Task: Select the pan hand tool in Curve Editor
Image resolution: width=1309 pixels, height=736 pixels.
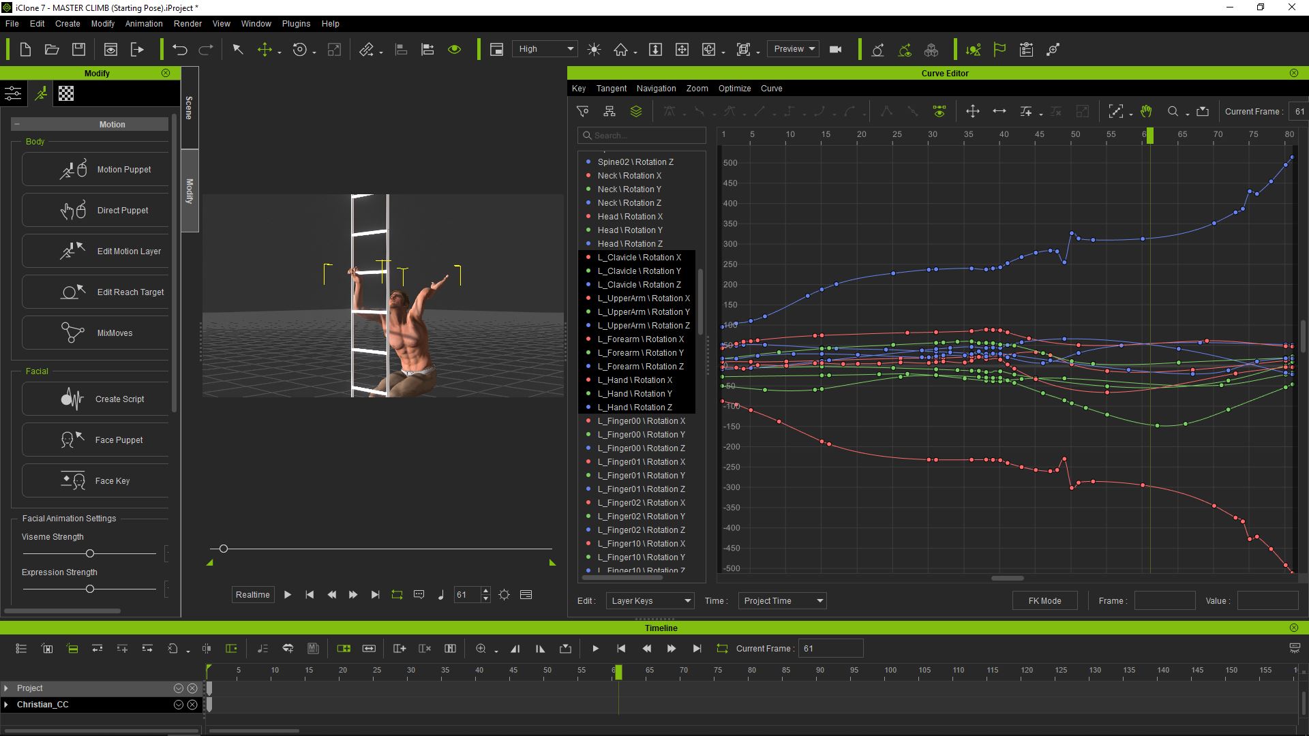Action: coord(1147,111)
